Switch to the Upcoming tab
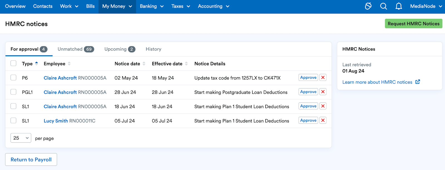445x170 pixels. [120, 49]
